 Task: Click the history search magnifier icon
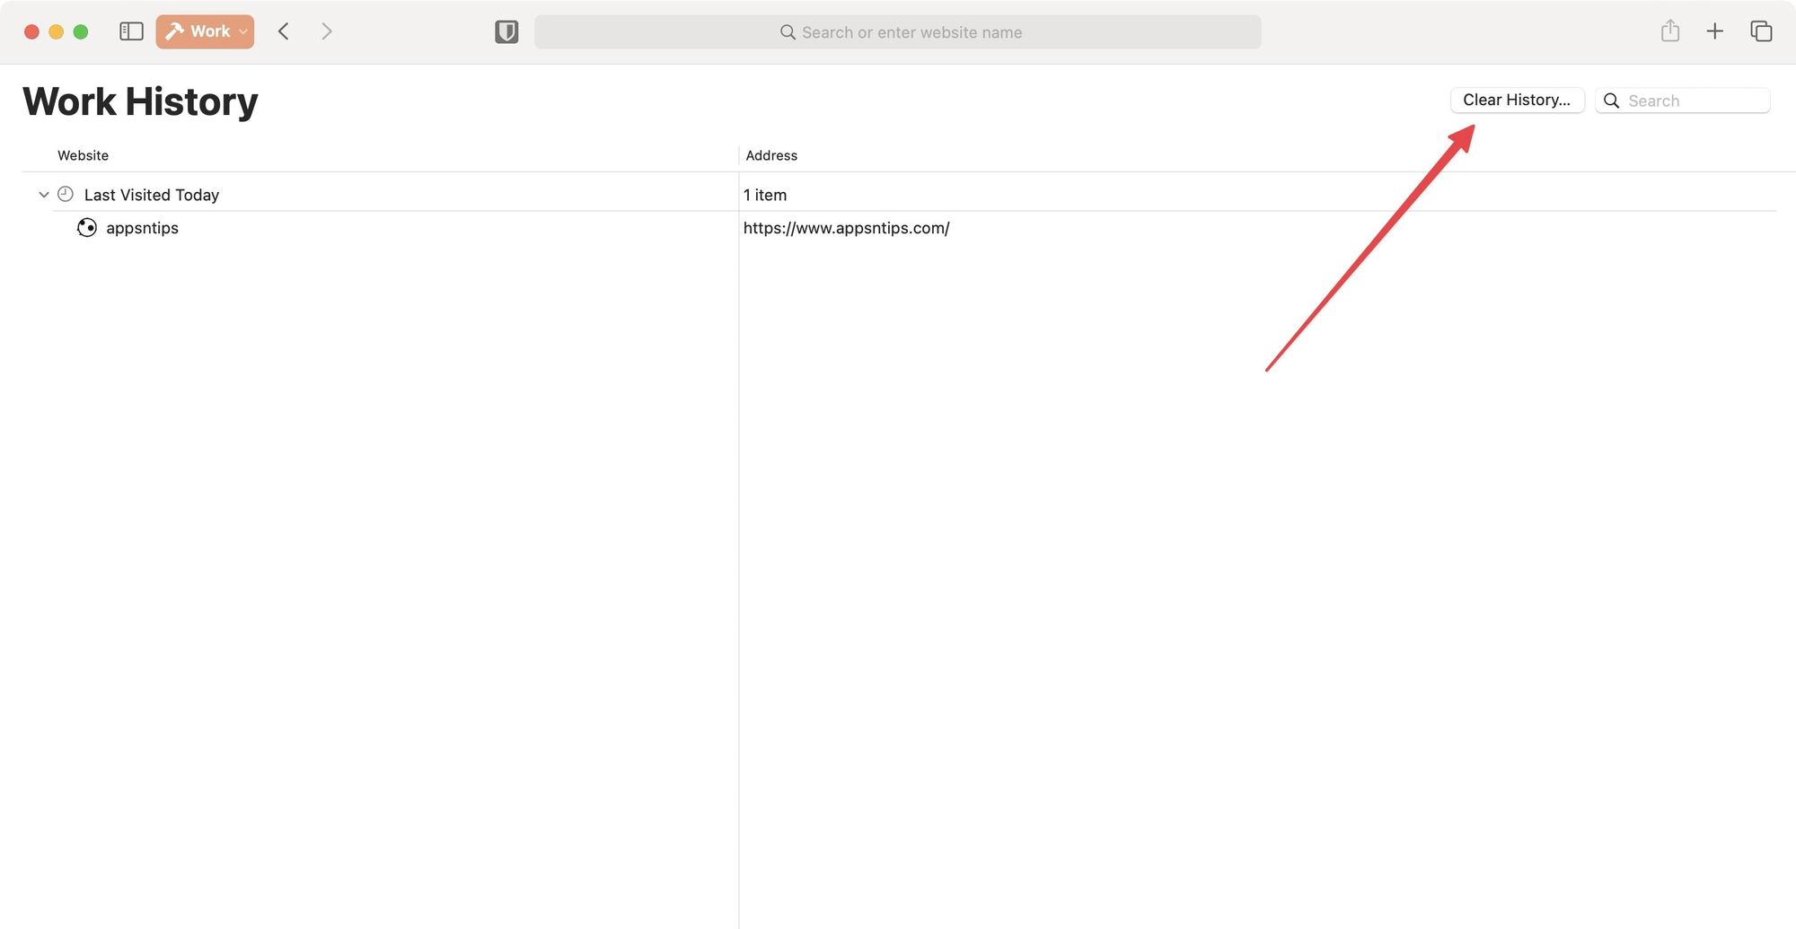click(x=1611, y=101)
